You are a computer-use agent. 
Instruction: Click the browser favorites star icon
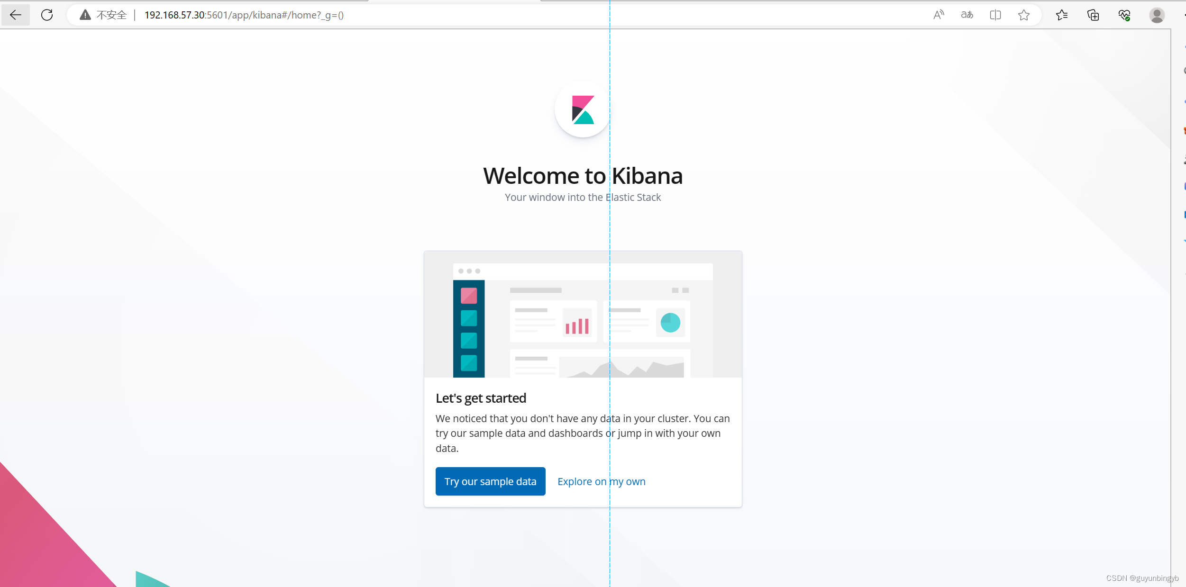(x=1024, y=14)
